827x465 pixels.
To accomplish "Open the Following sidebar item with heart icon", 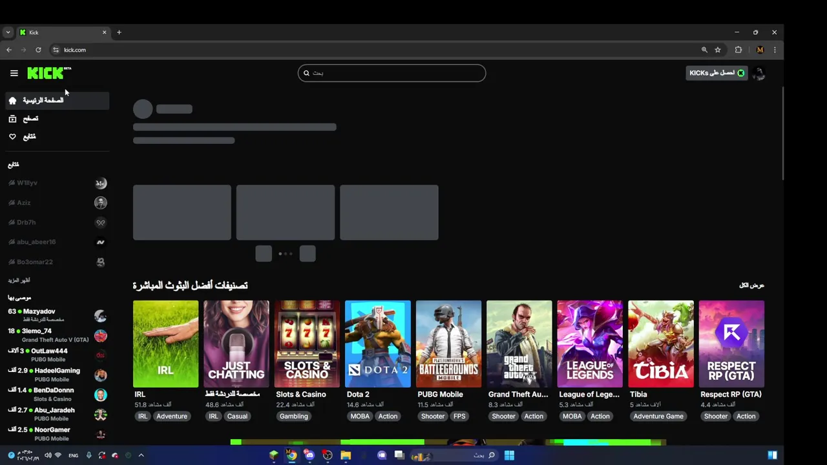I will pyautogui.click(x=58, y=136).
